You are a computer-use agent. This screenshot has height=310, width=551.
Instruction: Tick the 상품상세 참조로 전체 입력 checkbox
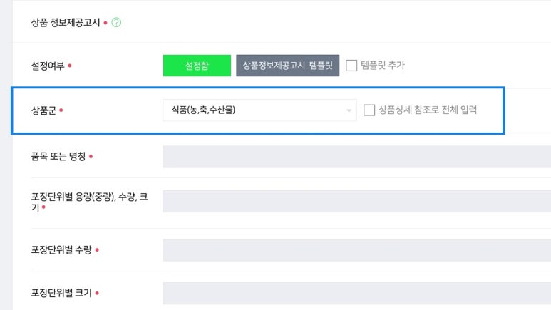click(x=369, y=110)
